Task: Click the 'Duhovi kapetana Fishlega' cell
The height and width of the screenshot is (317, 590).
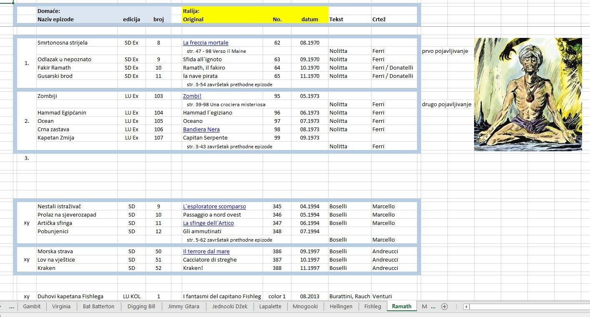Action: (x=77, y=297)
